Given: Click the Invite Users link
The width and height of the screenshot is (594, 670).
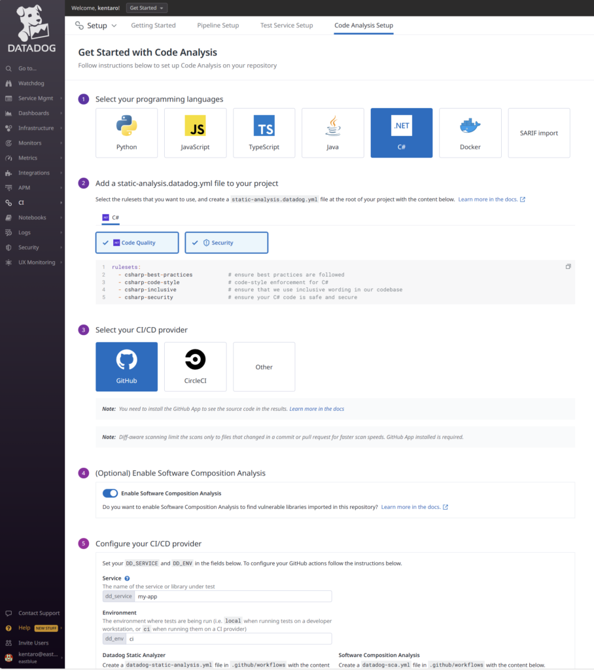Looking at the screenshot, I should pos(33,643).
